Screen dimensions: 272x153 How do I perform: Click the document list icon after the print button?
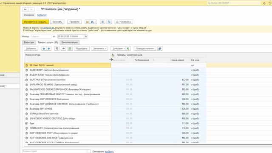click(102, 22)
